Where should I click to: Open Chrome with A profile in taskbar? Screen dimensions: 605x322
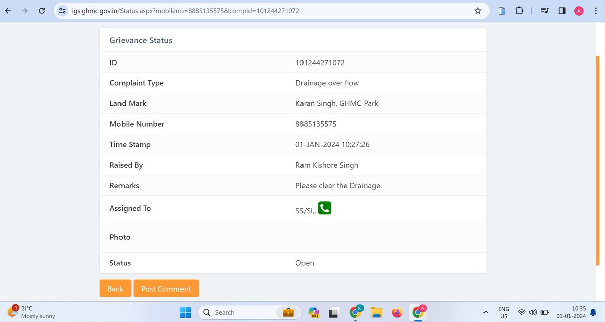point(418,312)
